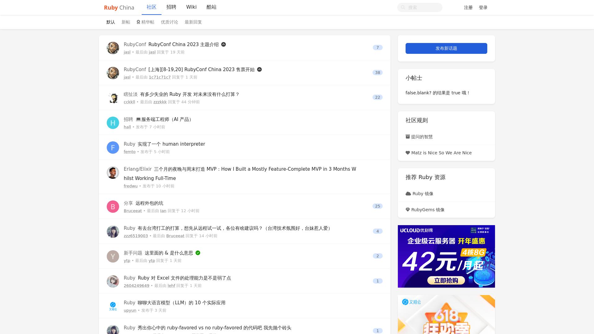Click reply count 25 badge
Screen dimensions: 594x334
(x=377, y=206)
